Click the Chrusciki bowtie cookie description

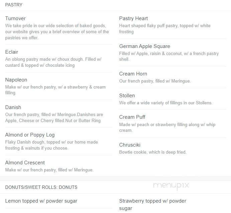pyautogui.click(x=153, y=152)
